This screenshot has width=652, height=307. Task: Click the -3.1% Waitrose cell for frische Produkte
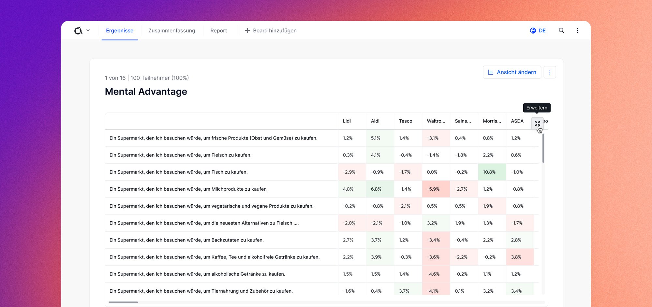point(436,138)
